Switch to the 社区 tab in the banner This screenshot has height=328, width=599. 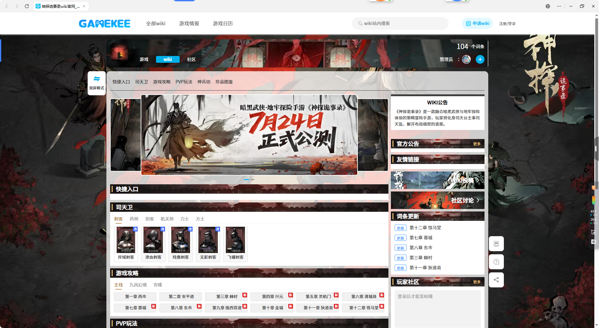point(191,59)
